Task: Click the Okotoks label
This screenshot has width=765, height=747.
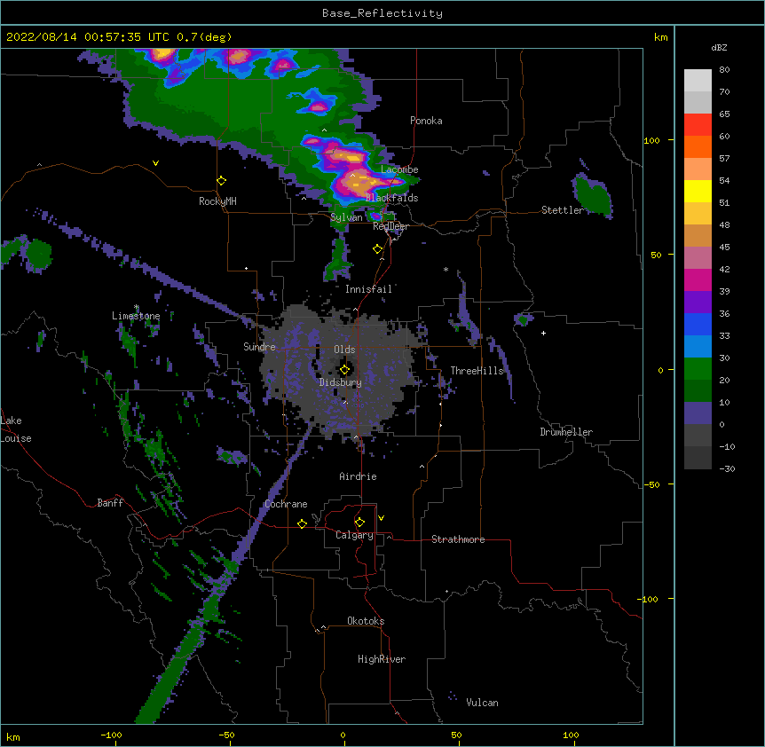Action: pyautogui.click(x=366, y=621)
